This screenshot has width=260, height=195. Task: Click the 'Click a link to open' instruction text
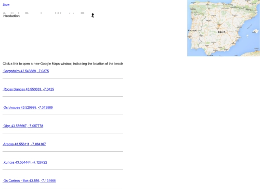(x=63, y=64)
